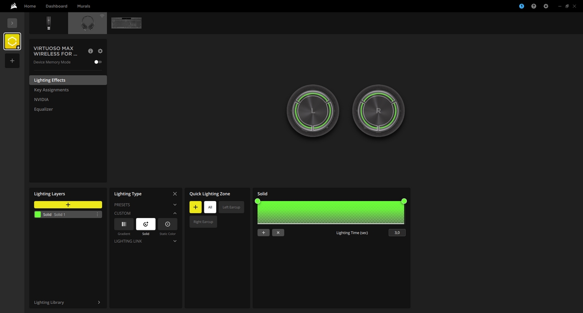Select the right green color stop handle
Viewport: 583px width, 313px height.
pos(404,201)
